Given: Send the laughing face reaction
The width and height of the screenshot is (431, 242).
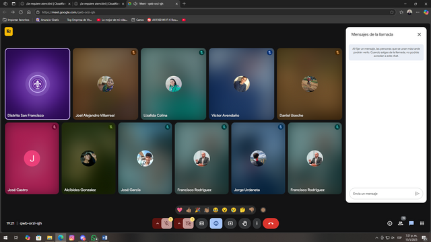Looking at the screenshot, I should (x=215, y=210).
